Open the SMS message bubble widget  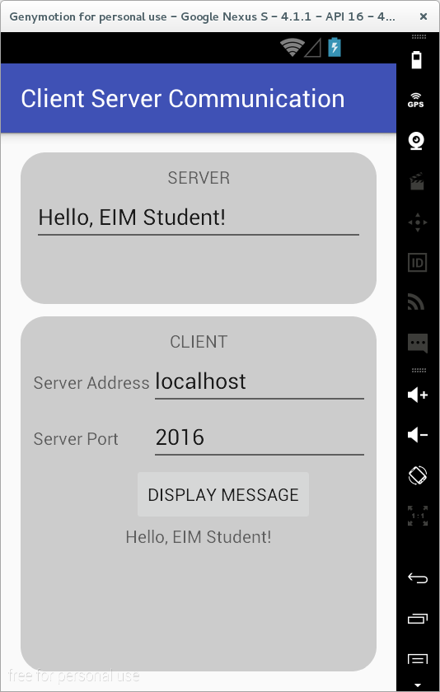(x=417, y=344)
